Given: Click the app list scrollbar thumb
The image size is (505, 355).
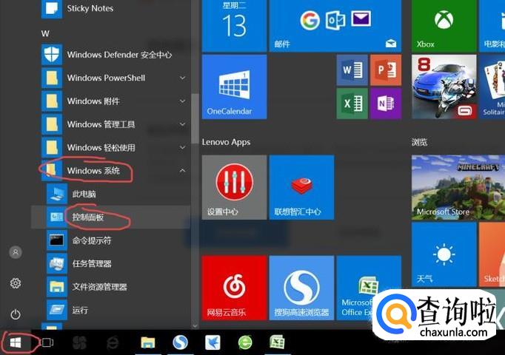Looking at the screenshot, I should 195,119.
